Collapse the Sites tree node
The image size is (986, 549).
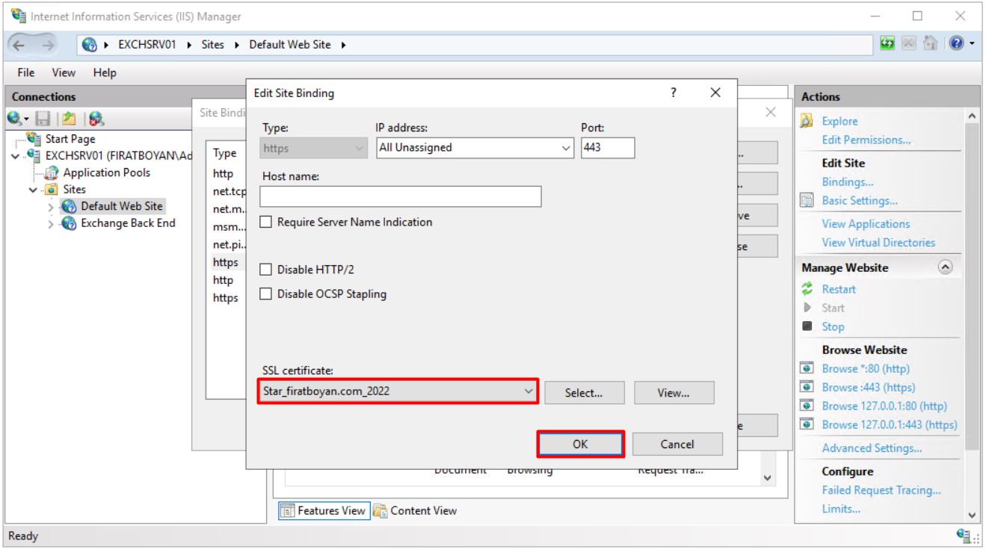click(33, 190)
